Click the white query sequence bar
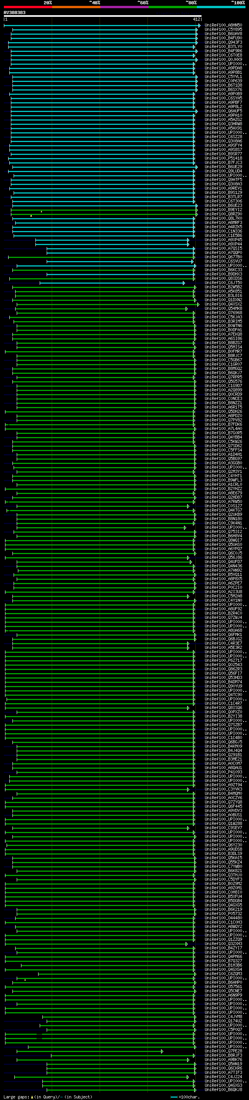The width and height of the screenshot is (249, 1100). 103,16
